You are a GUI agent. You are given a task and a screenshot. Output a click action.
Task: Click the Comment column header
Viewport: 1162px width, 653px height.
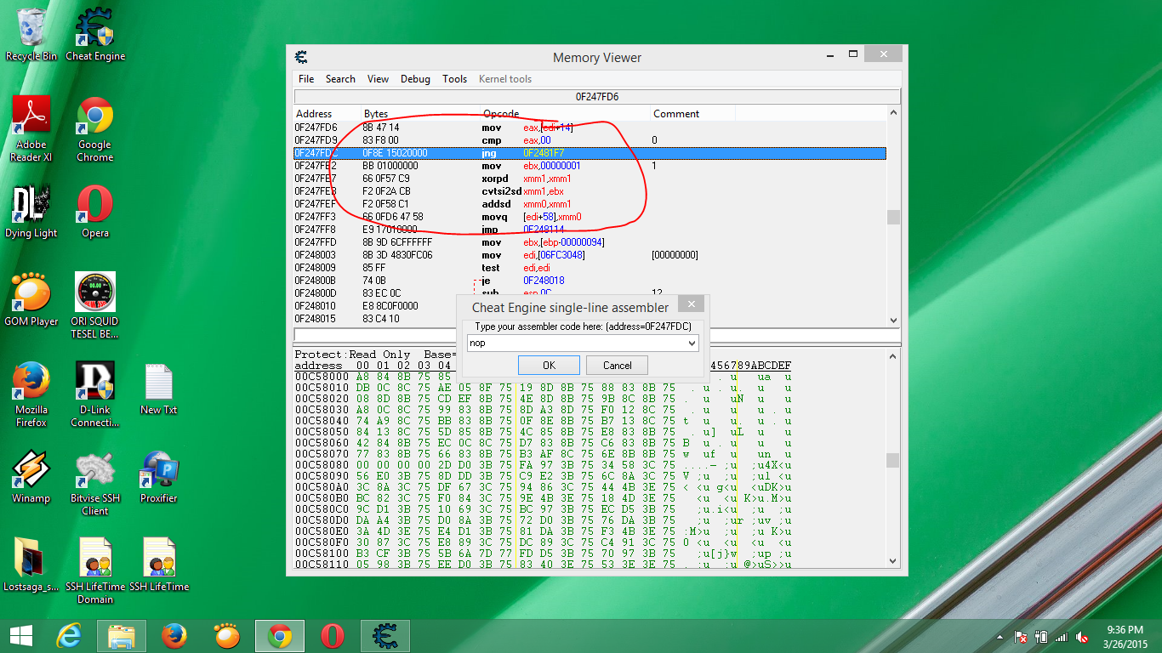[x=692, y=114]
